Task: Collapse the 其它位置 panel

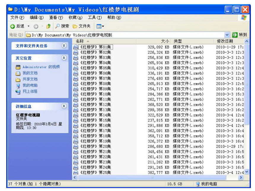Action: click(x=64, y=58)
